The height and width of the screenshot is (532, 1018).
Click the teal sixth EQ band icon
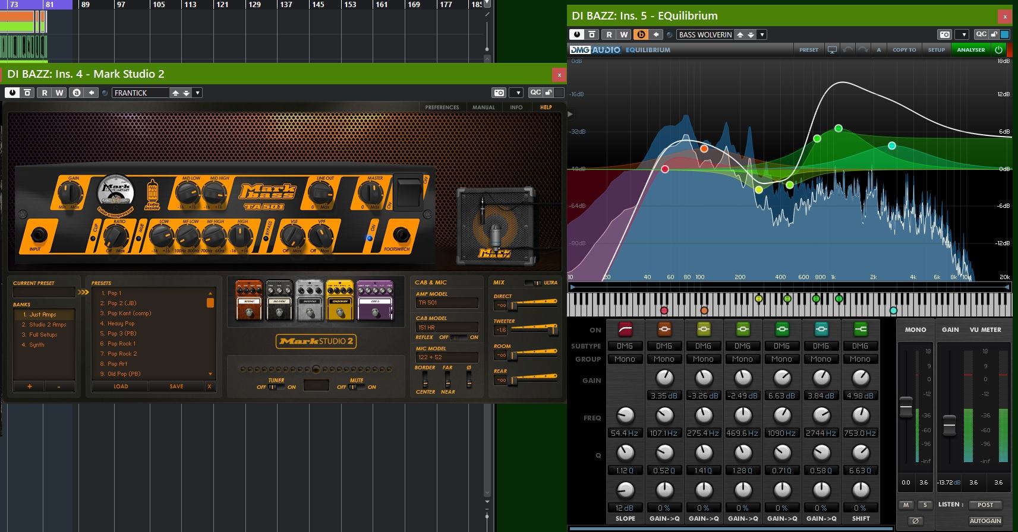point(821,329)
